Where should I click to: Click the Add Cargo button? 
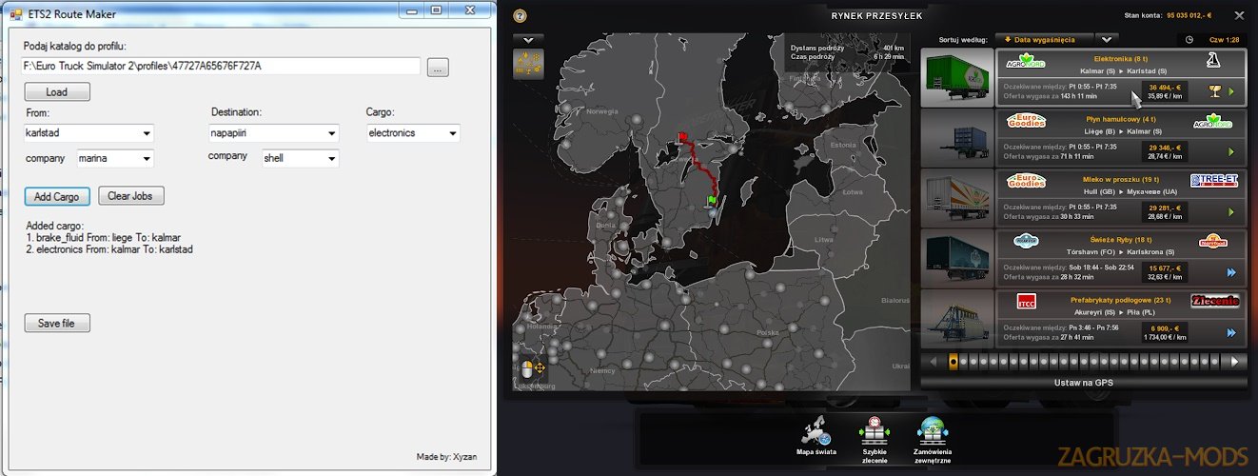57,196
